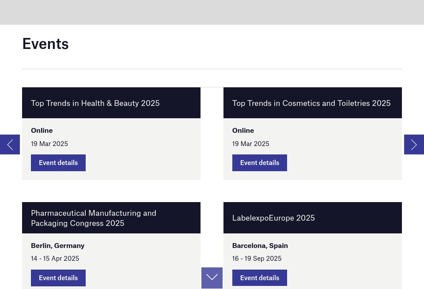Open Event details for LabelexpoEurope 2025
Screen dimensions: 424x289
[x=259, y=278]
